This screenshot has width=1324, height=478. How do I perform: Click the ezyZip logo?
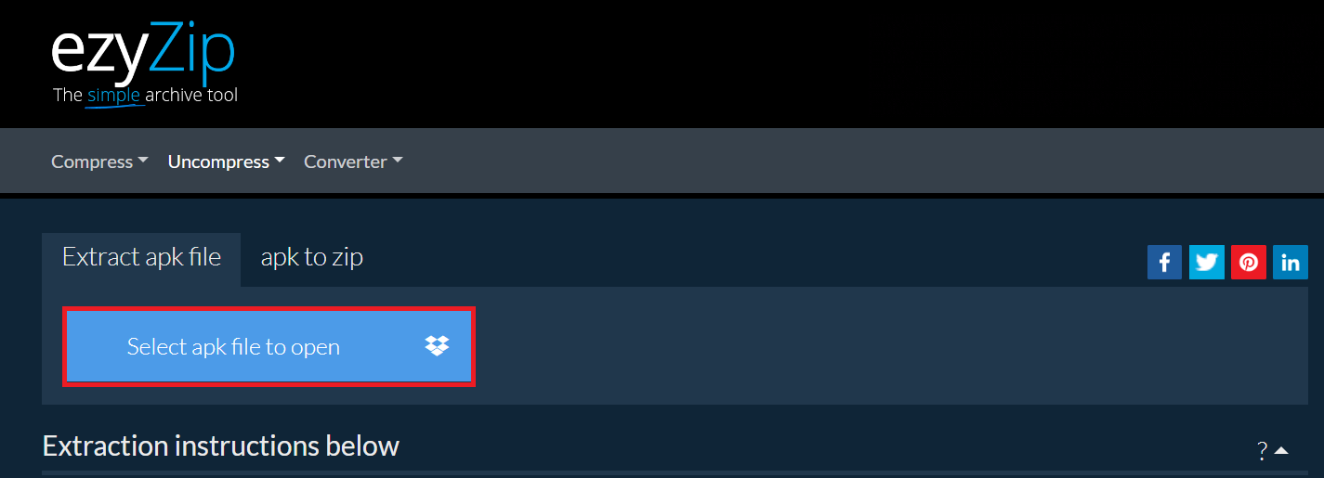[x=144, y=65]
